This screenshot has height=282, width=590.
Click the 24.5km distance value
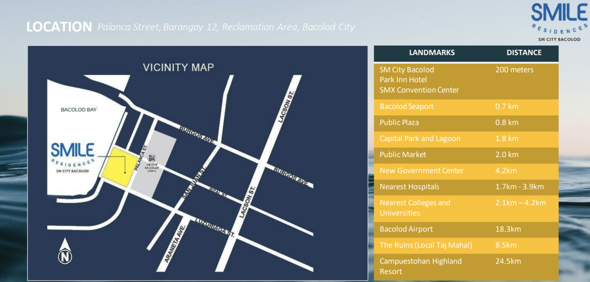click(508, 261)
